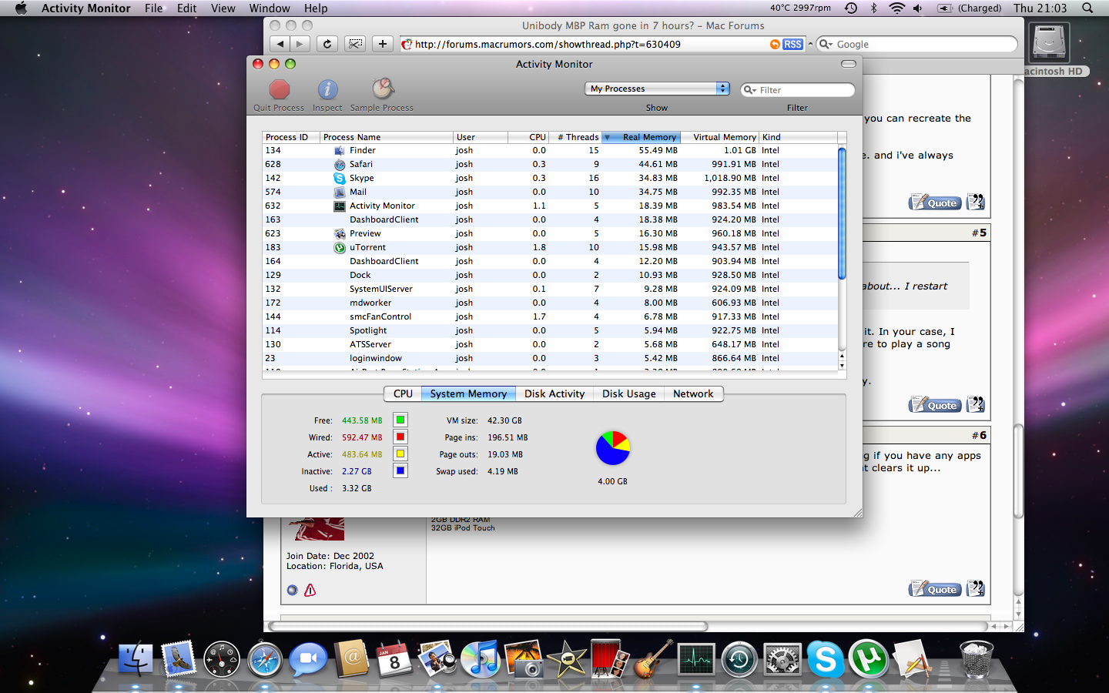This screenshot has width=1109, height=693.
Task: Open the Macintosh HD desktop icon
Action: click(x=1049, y=44)
